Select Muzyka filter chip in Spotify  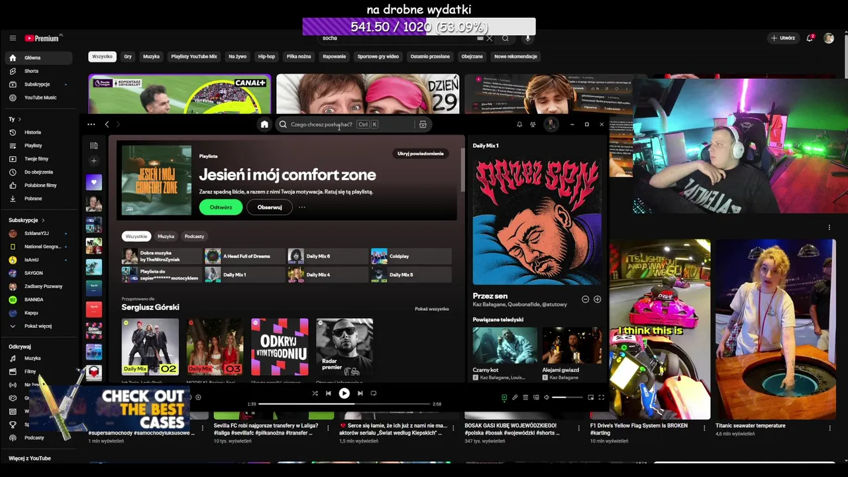[x=166, y=237]
